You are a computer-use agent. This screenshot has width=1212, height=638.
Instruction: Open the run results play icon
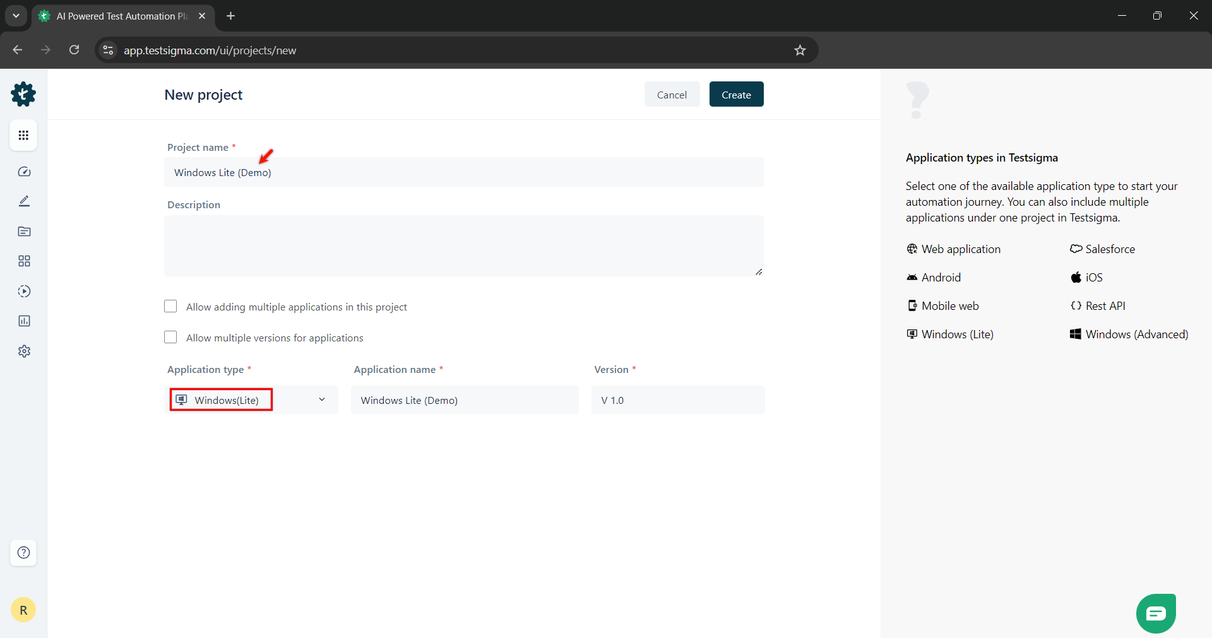click(x=24, y=292)
